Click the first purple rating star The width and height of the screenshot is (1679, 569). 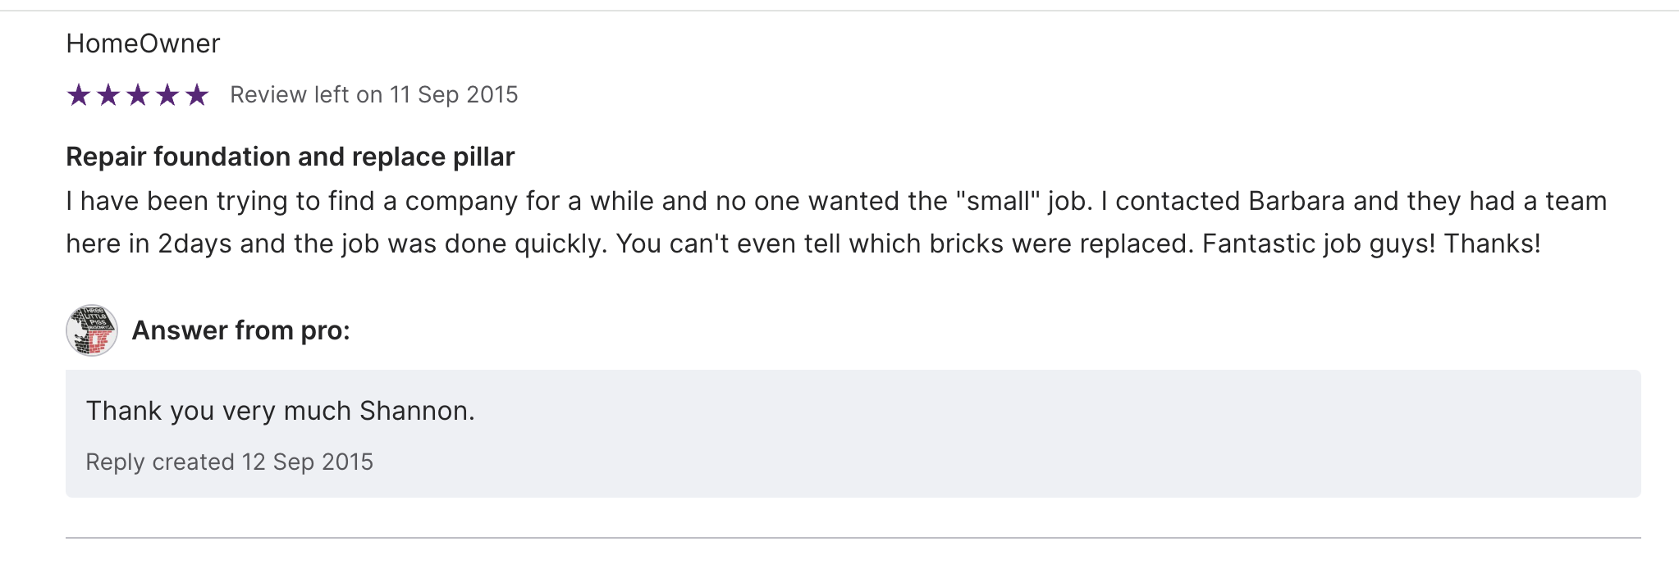[79, 95]
